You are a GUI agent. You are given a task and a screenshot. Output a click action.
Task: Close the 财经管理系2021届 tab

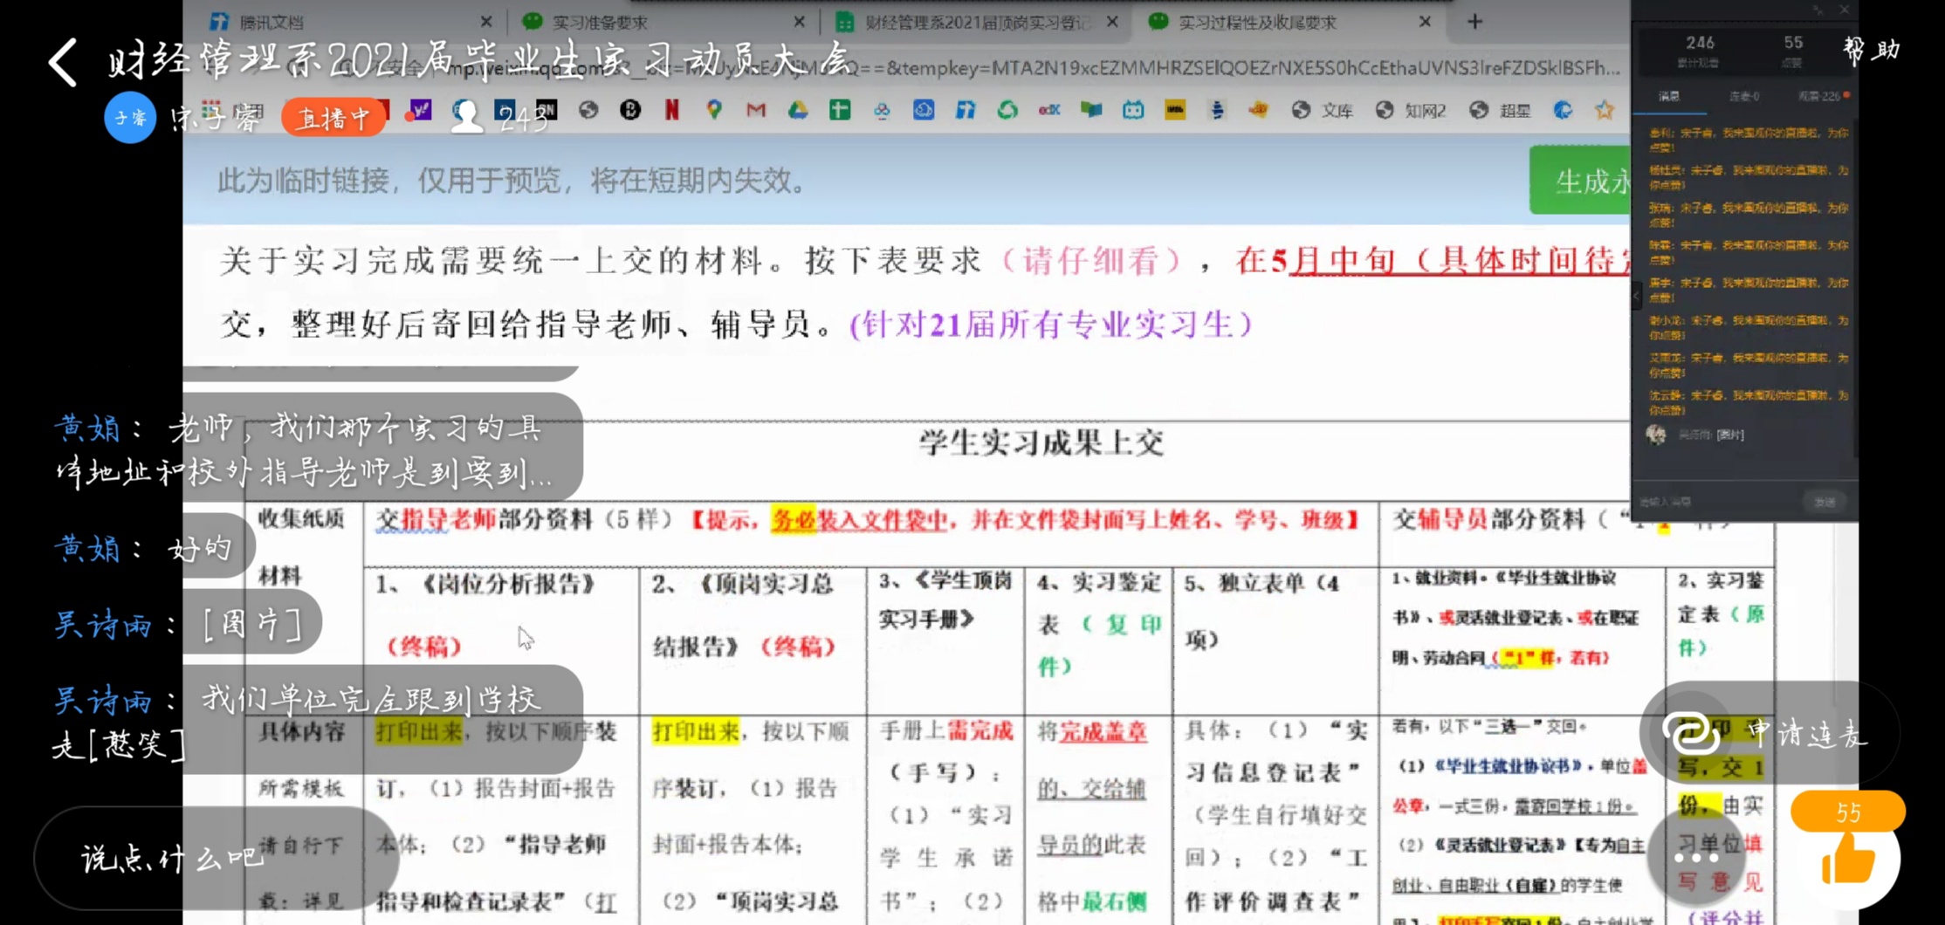(x=1112, y=22)
